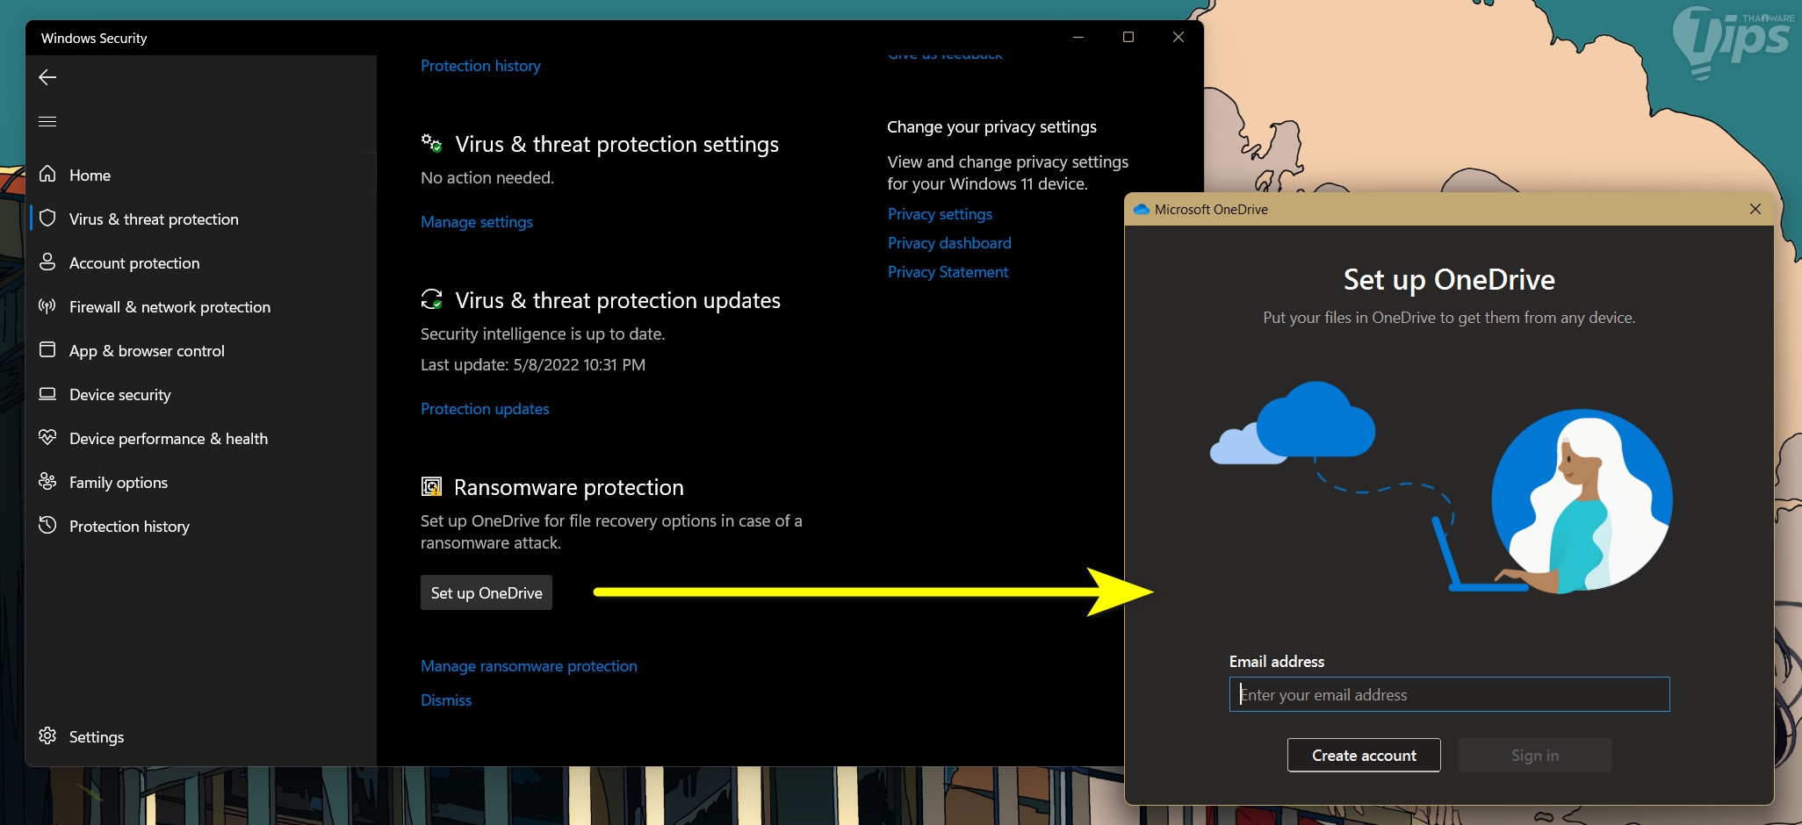Click the Home house icon
Viewport: 1802px width, 825px height.
47,175
